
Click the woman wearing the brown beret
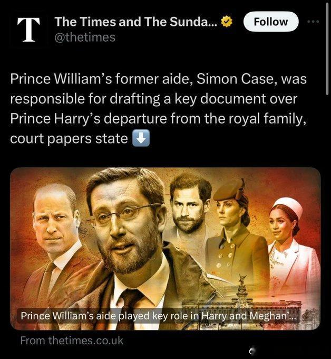pos(236,229)
